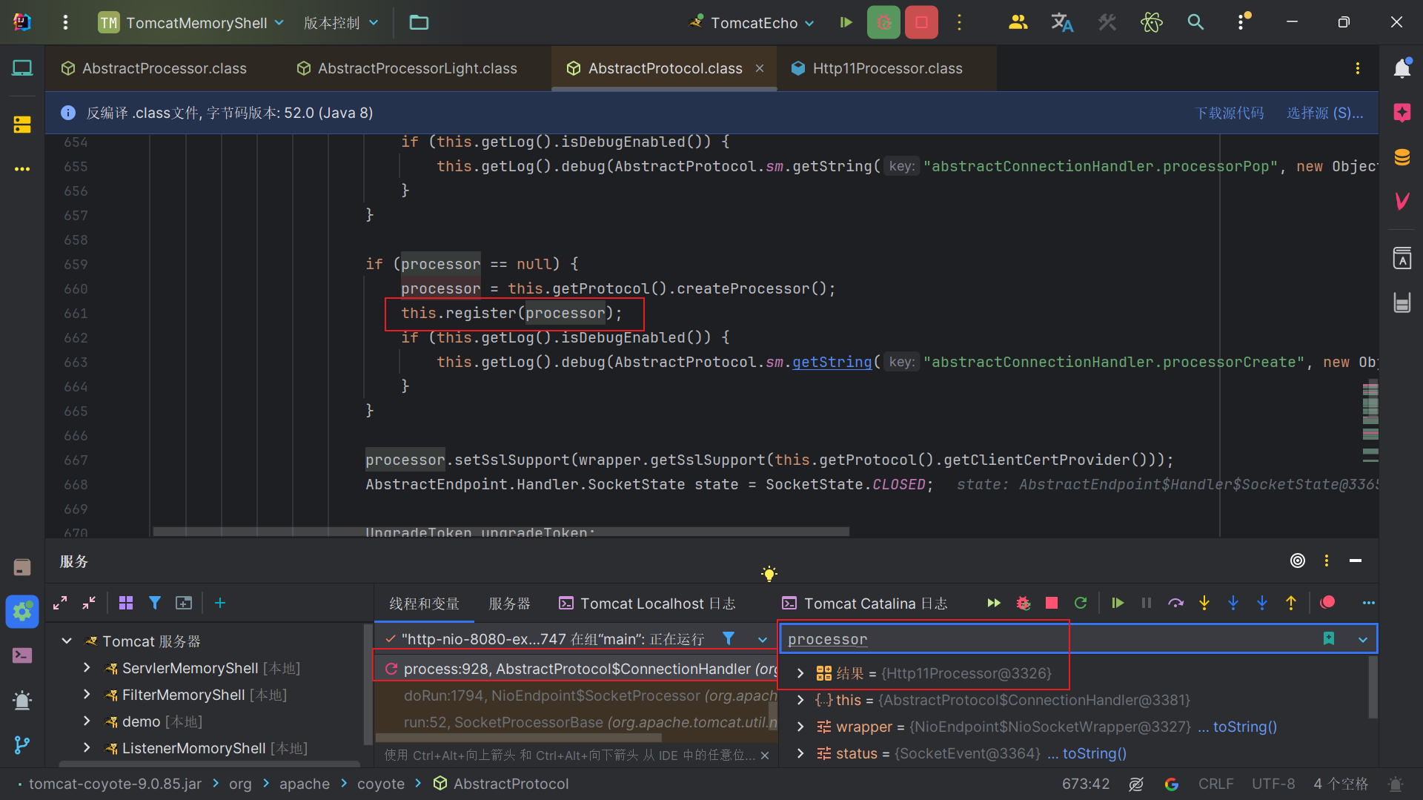
Task: Open evaluate expression history dropdown
Action: [x=1362, y=639]
